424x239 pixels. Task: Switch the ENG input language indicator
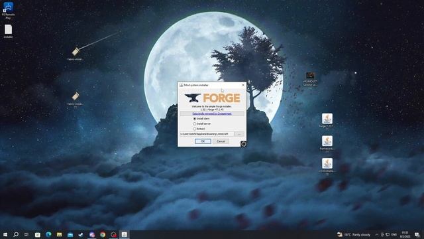coord(394,234)
